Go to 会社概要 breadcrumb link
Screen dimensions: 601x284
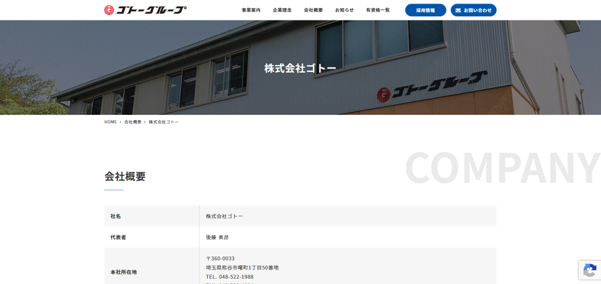pyautogui.click(x=133, y=122)
